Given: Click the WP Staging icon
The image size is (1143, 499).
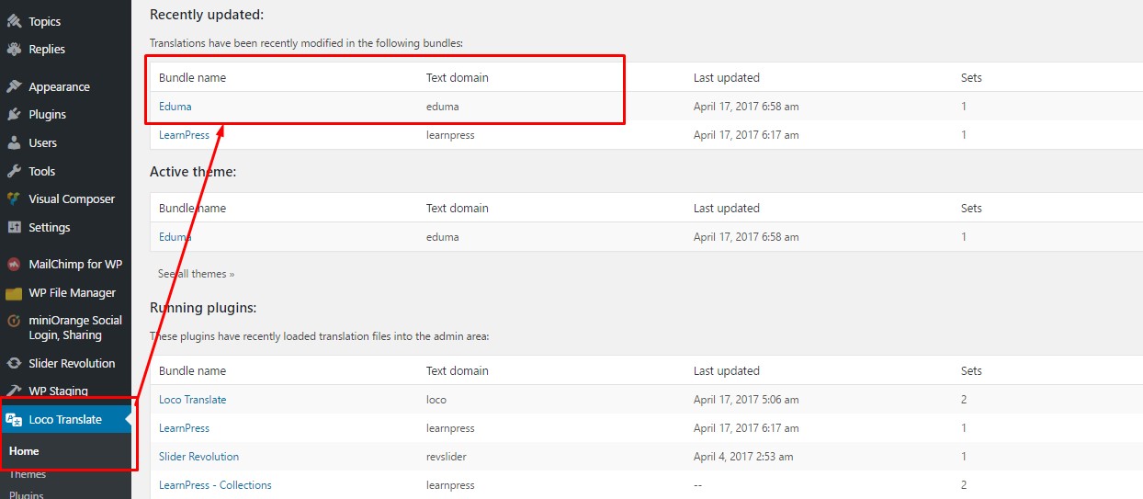Looking at the screenshot, I should [14, 391].
